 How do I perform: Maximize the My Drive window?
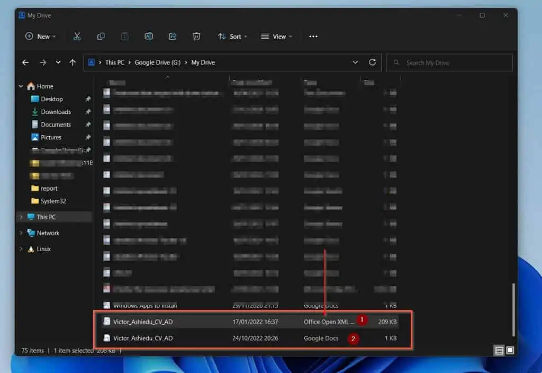coord(482,15)
